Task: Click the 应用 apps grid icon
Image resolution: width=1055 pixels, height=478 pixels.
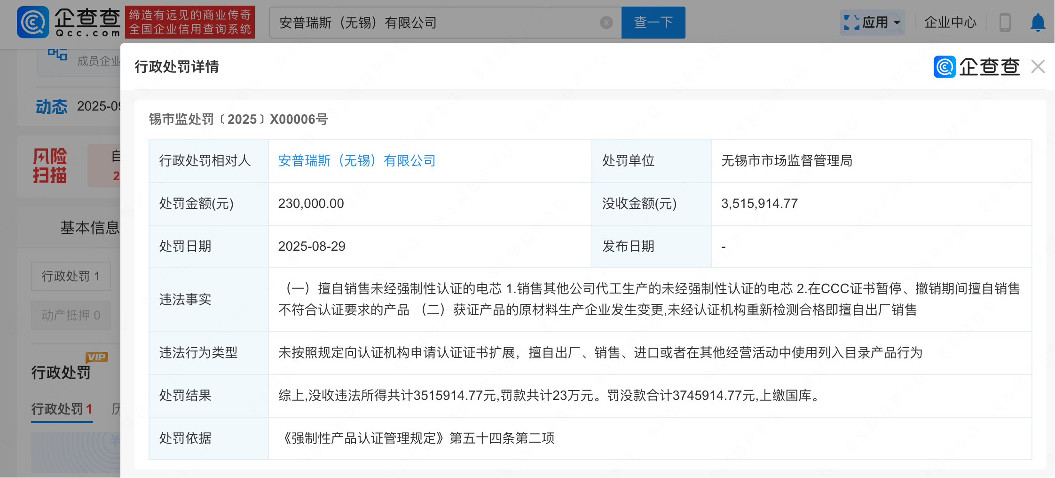Action: tap(852, 22)
